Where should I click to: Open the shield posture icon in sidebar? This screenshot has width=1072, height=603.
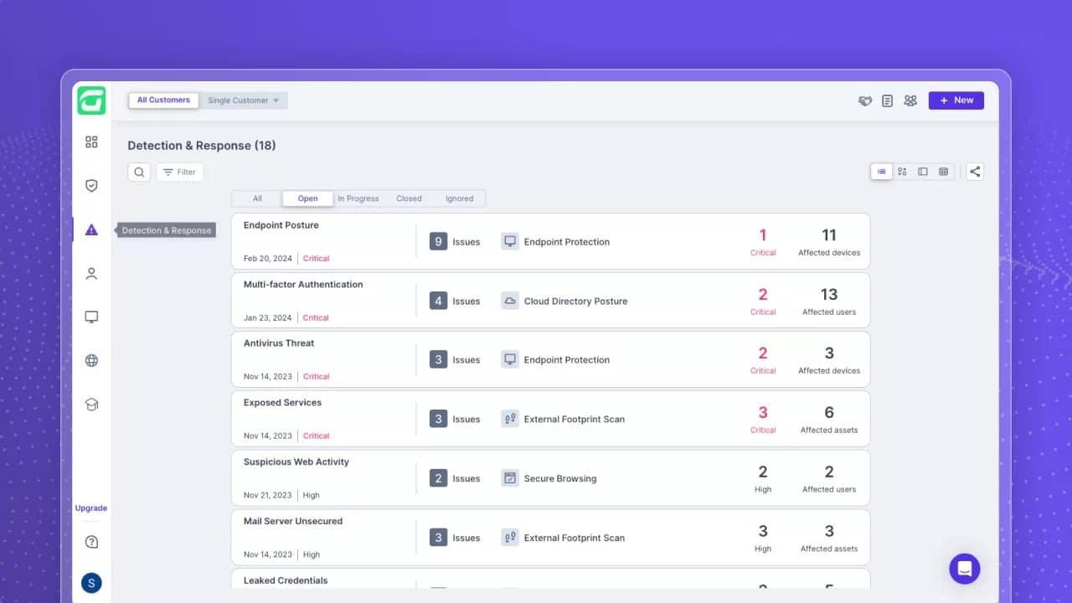[x=91, y=186]
